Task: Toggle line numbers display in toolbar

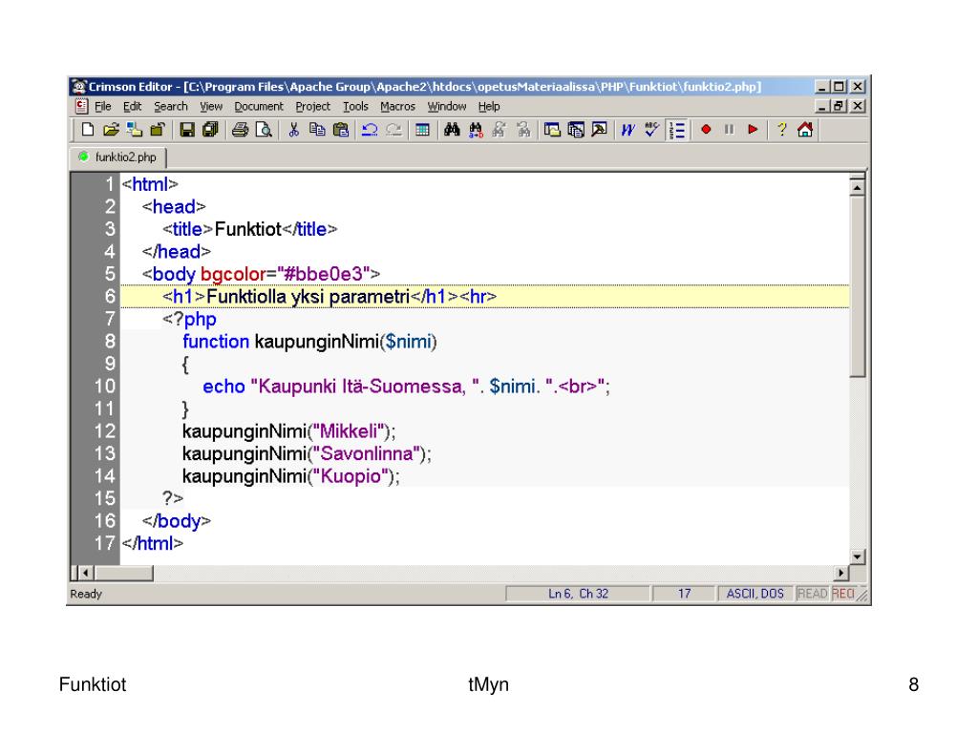Action: (x=677, y=130)
